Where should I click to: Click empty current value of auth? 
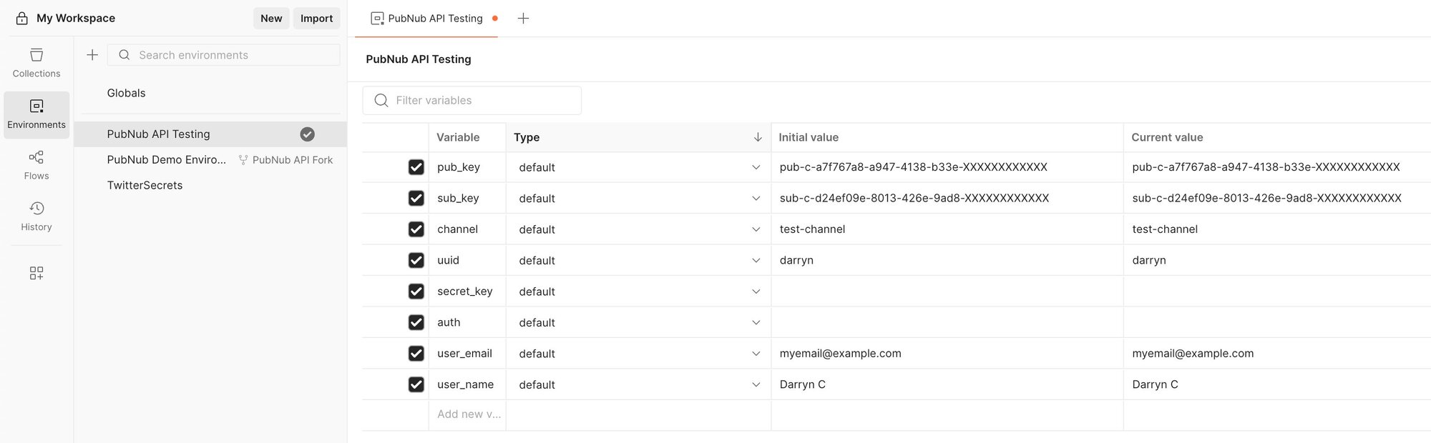click(x=1277, y=322)
